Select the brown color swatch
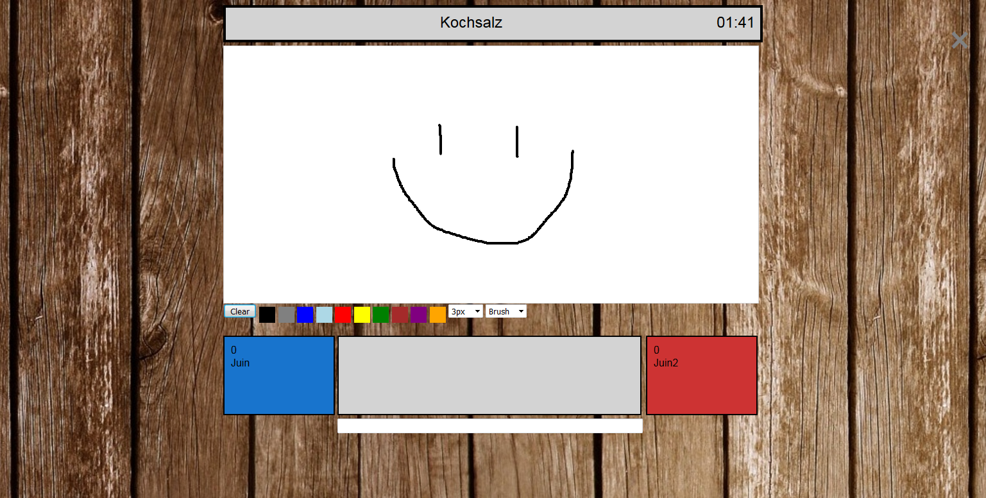 [400, 314]
